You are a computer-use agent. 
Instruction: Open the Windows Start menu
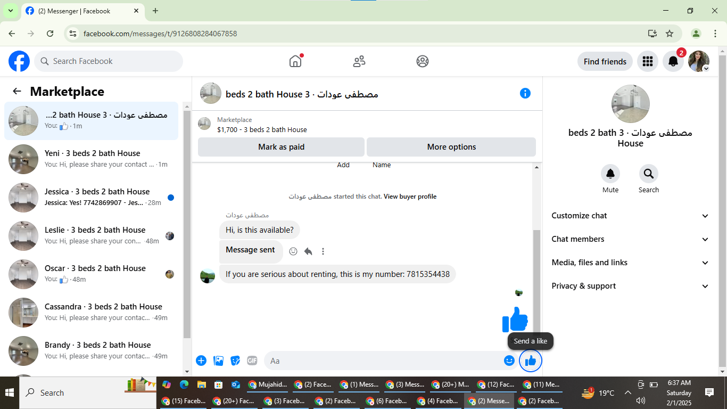tap(10, 393)
